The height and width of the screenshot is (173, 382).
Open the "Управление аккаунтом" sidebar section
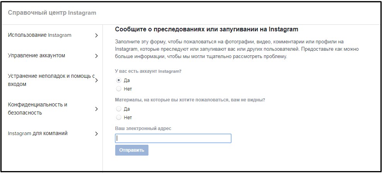(x=36, y=55)
